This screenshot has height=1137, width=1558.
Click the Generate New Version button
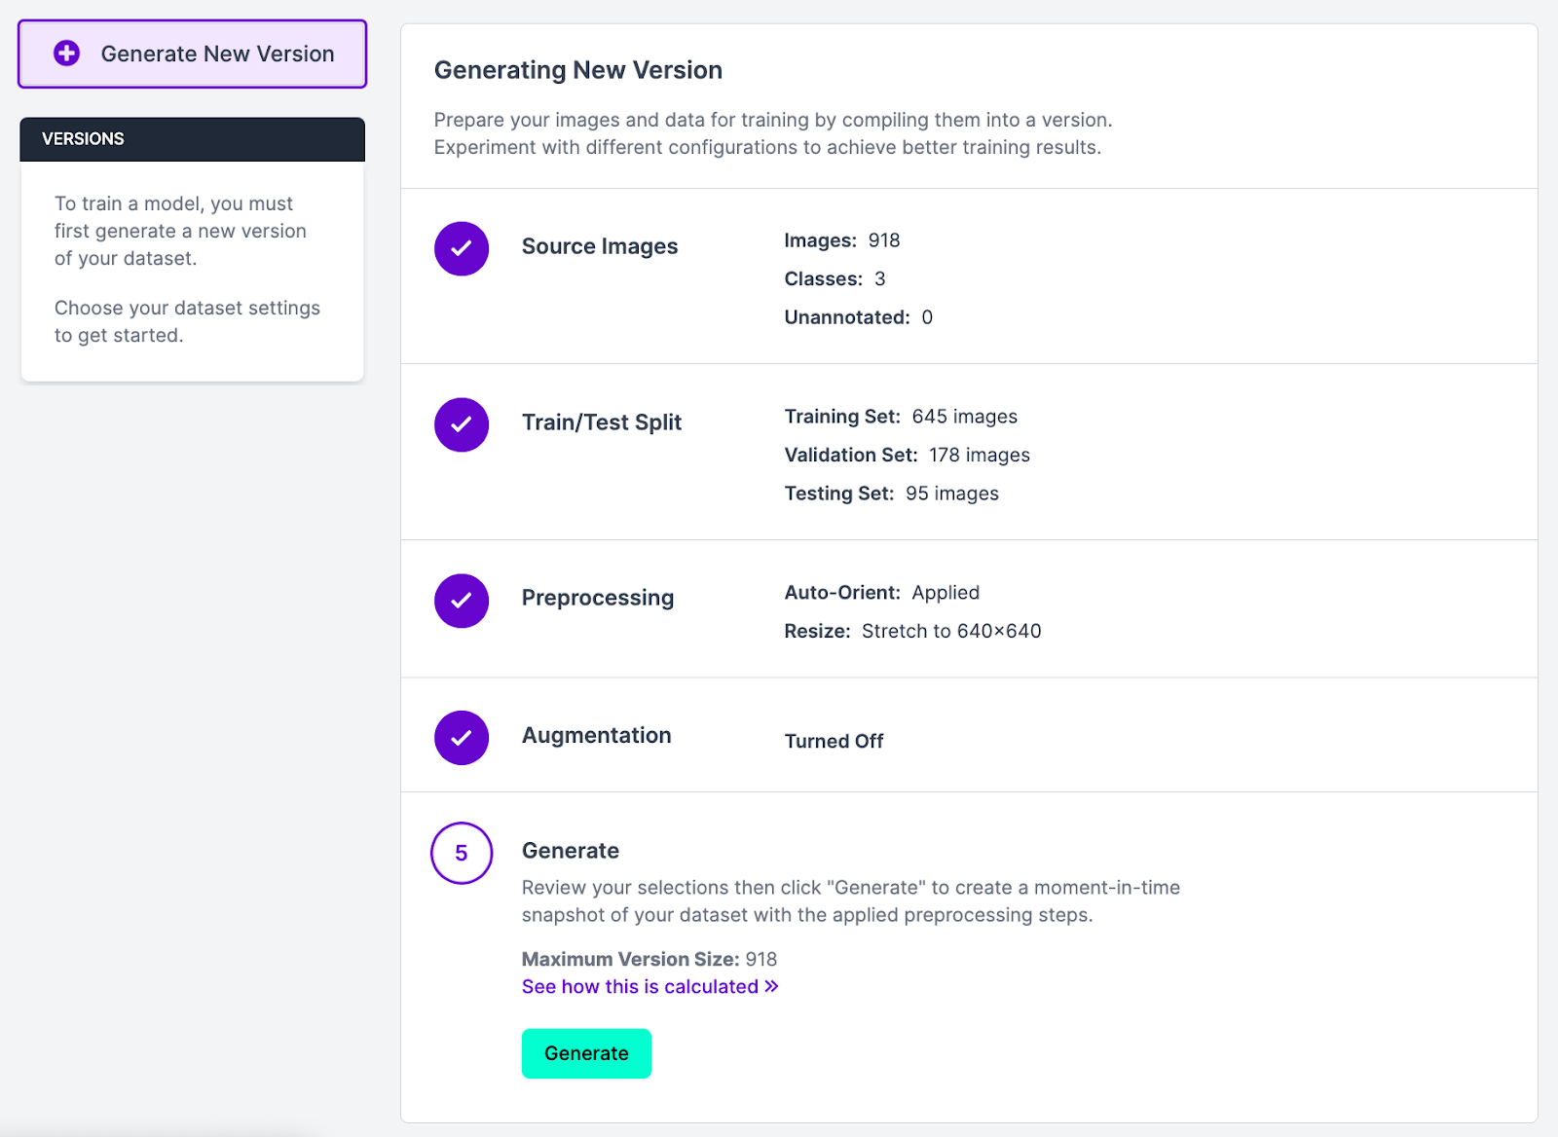tap(193, 54)
